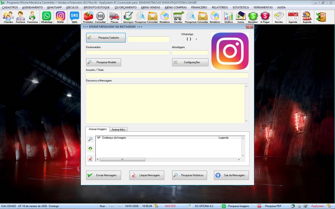335x209 pixels.
Task: Close the Enviar Mensagem via Instagram dialog
Action: click(249, 27)
